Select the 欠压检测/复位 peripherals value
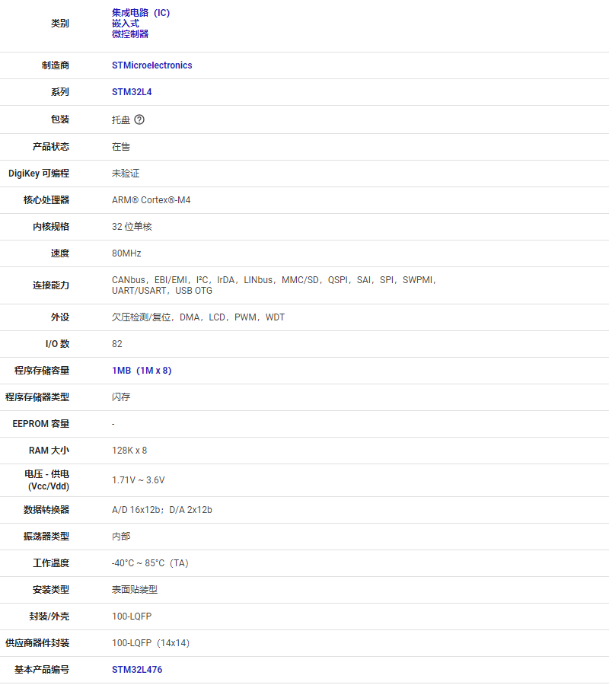 pyautogui.click(x=198, y=317)
